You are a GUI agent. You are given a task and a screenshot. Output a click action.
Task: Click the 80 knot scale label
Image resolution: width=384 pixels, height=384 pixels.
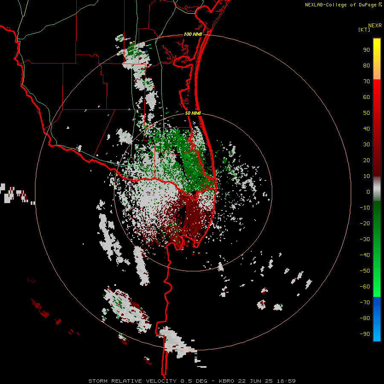[367, 66]
